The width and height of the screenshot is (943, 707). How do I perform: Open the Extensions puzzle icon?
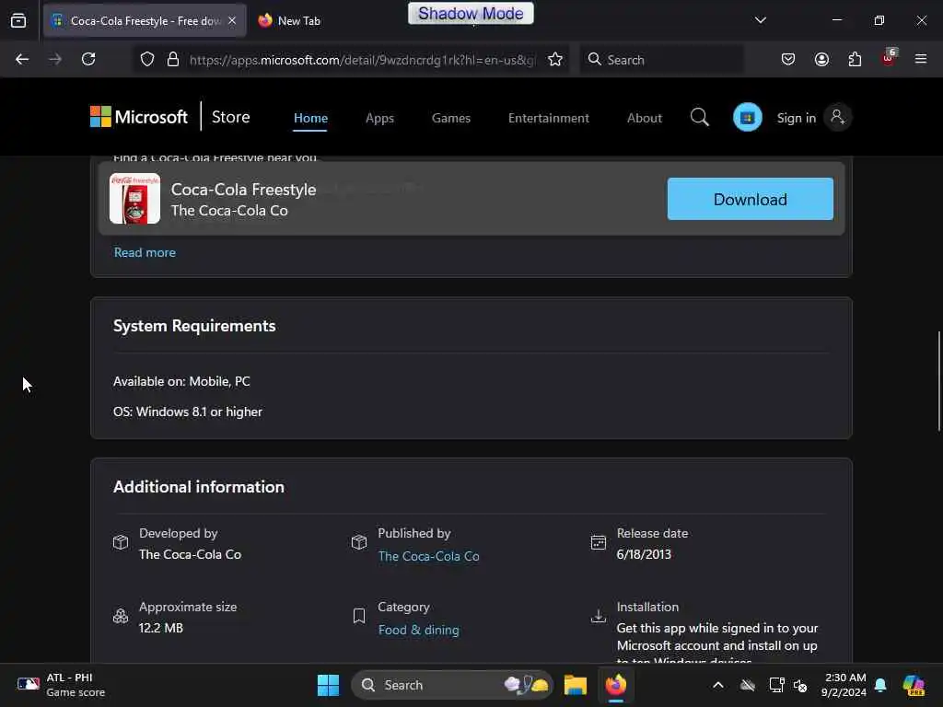855,59
